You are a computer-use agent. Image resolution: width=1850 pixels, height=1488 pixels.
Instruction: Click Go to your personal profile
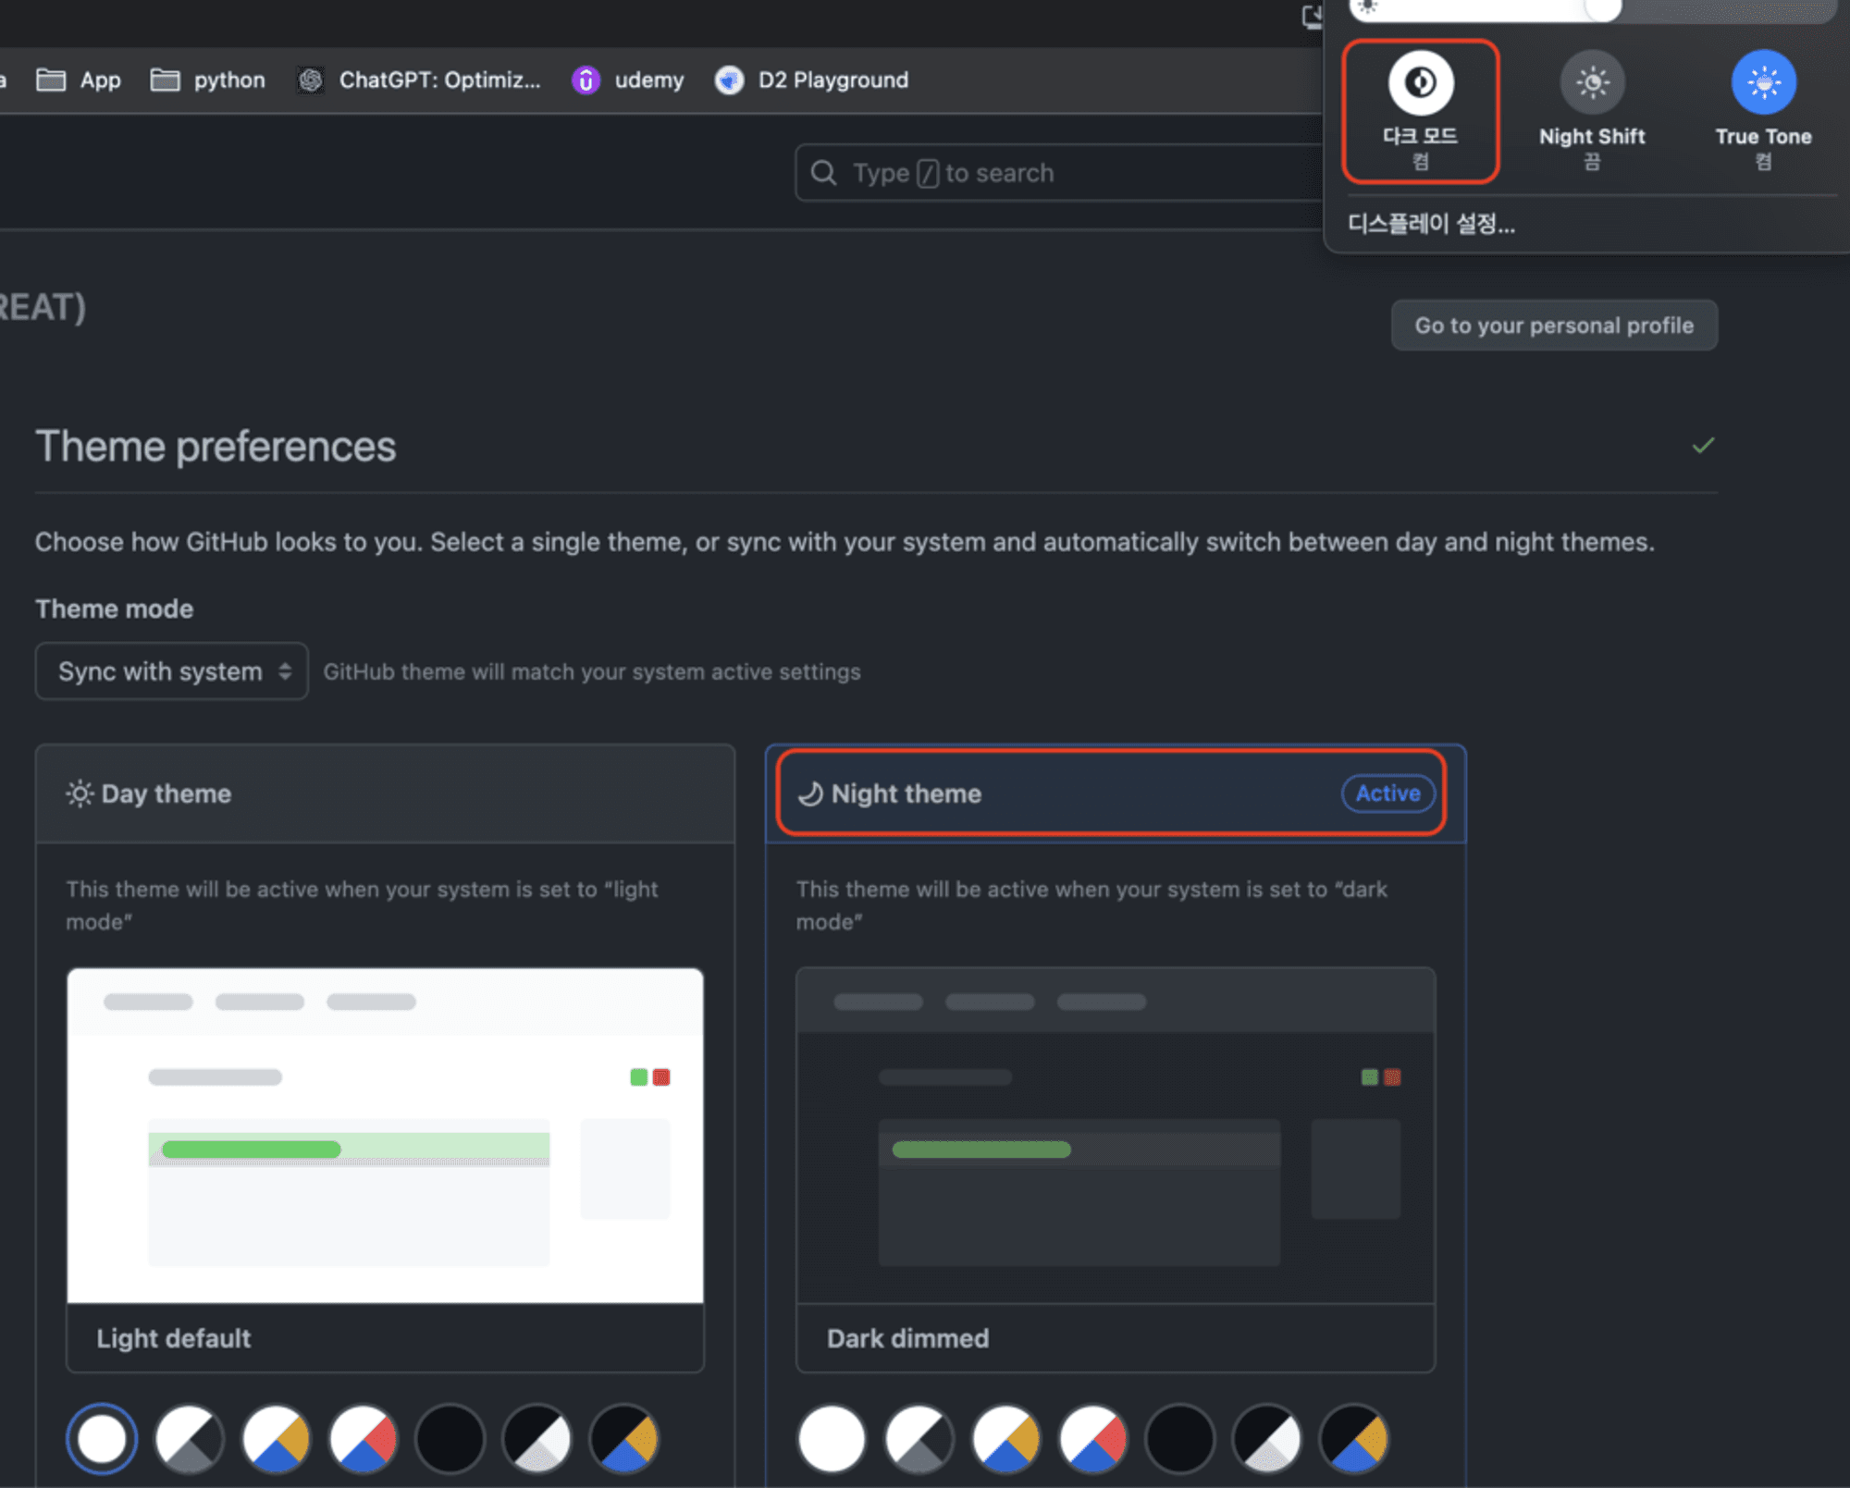point(1554,326)
